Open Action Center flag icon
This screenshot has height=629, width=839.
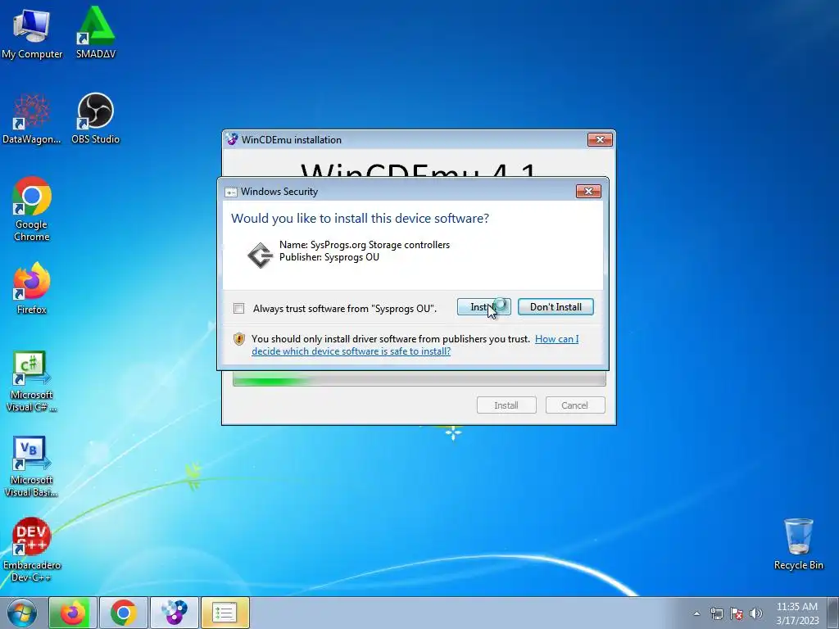[737, 613]
